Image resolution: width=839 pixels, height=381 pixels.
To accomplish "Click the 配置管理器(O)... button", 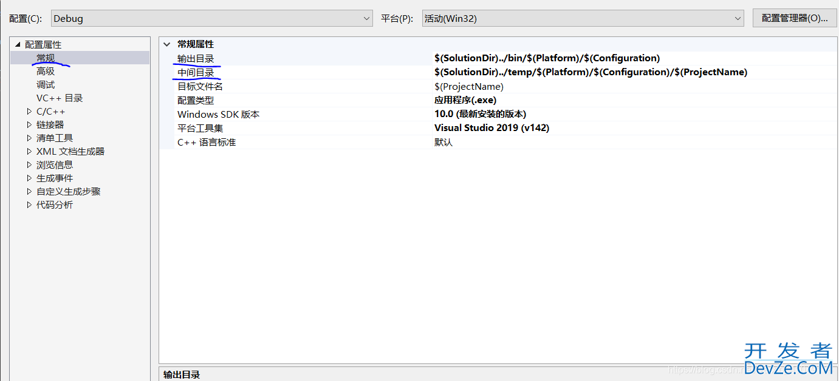I will pos(795,18).
